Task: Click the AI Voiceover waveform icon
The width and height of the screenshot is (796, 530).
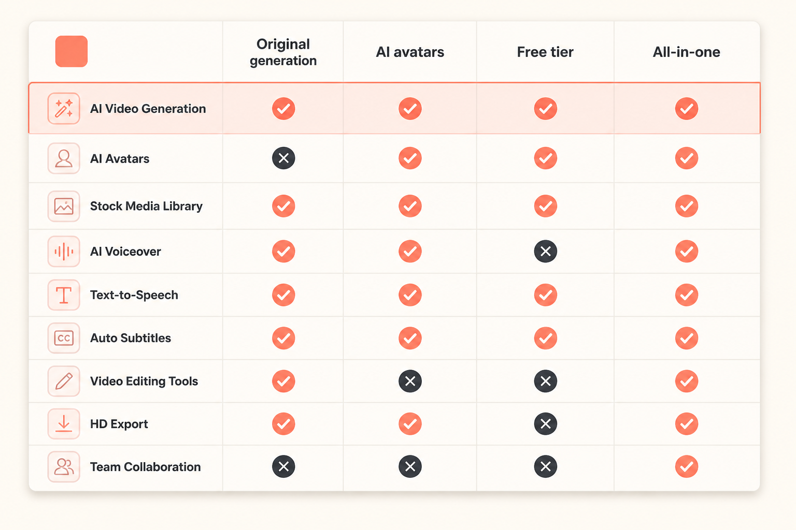Action: point(64,252)
